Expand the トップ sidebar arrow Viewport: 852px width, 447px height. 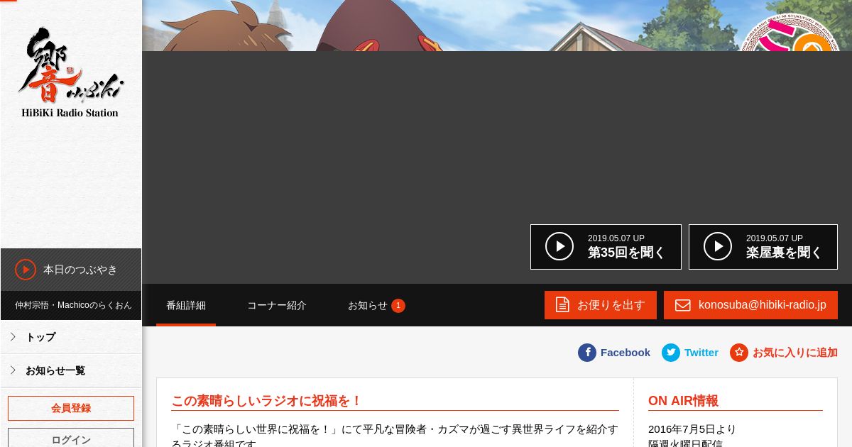coord(13,337)
